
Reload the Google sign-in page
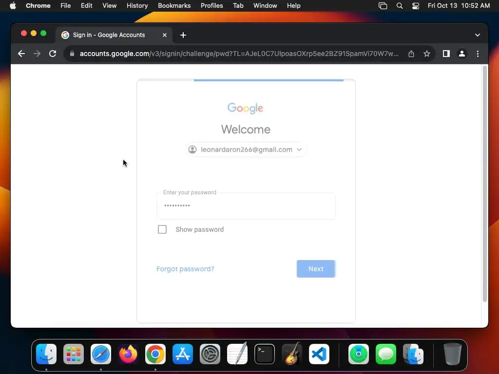pyautogui.click(x=53, y=54)
